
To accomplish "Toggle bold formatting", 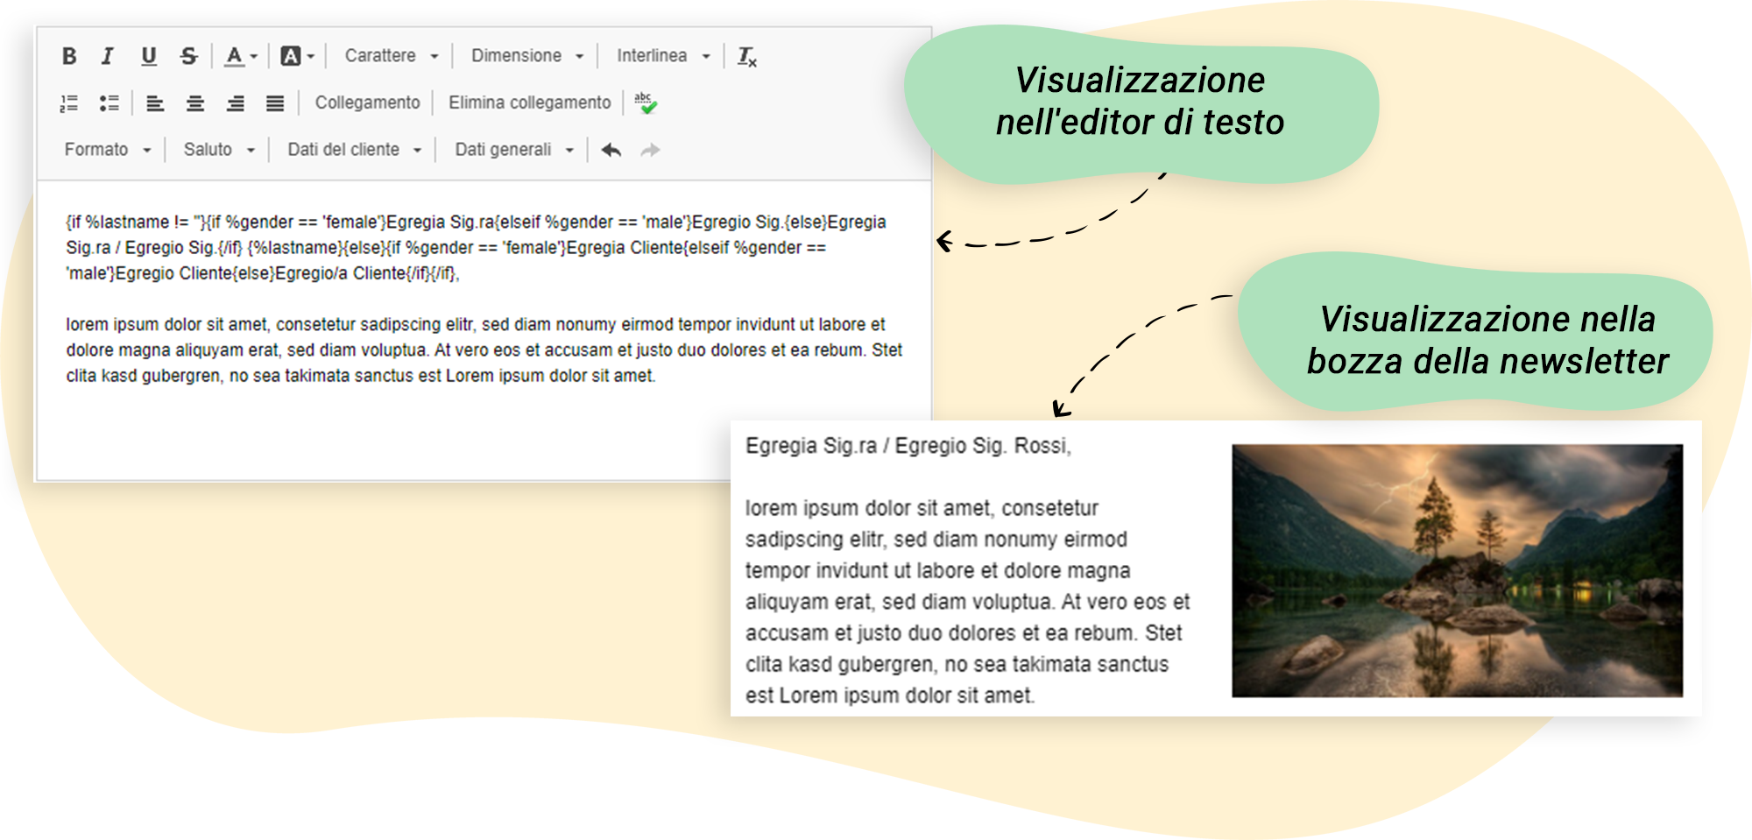I will (69, 56).
